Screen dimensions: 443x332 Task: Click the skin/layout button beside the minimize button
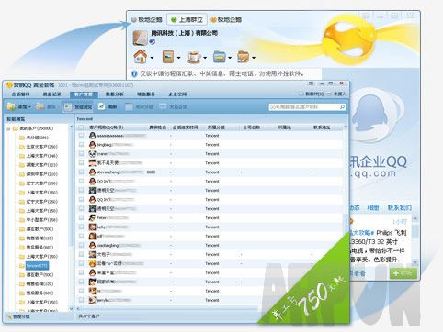pos(311,83)
